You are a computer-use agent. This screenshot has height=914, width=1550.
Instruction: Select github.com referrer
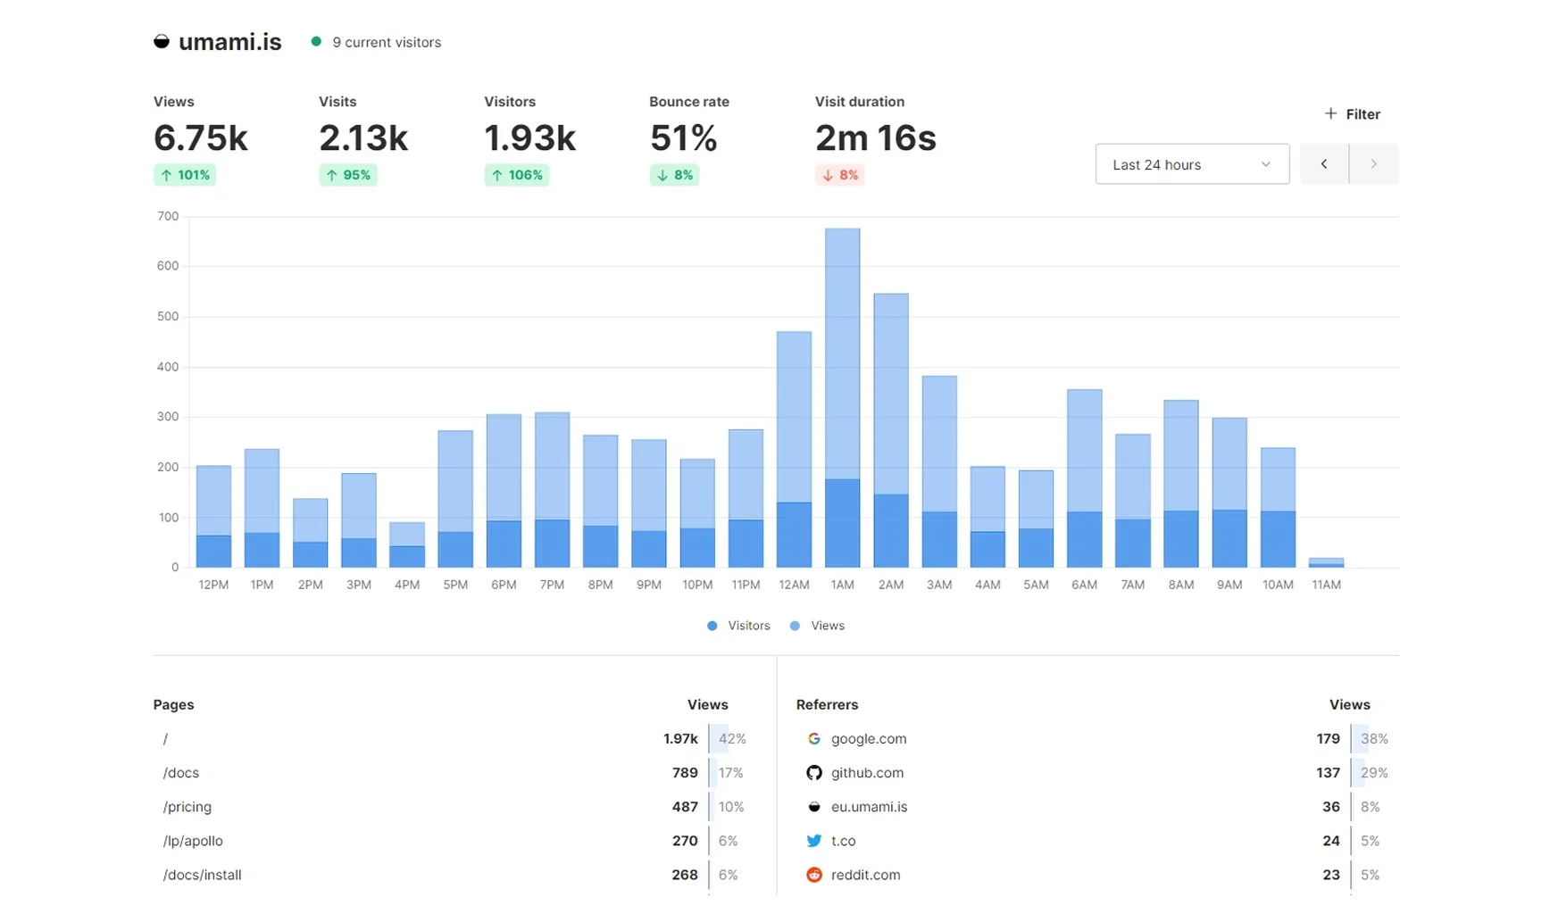point(867,773)
